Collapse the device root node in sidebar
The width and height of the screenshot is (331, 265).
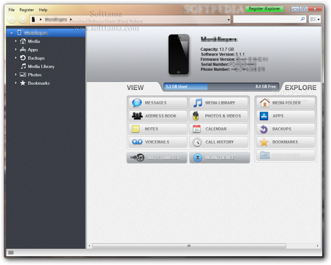(x=12, y=33)
